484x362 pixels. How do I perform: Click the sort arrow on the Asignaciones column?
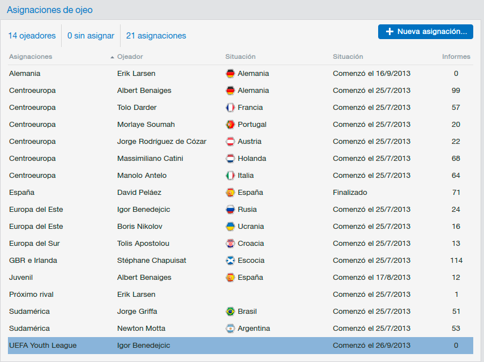click(x=112, y=57)
